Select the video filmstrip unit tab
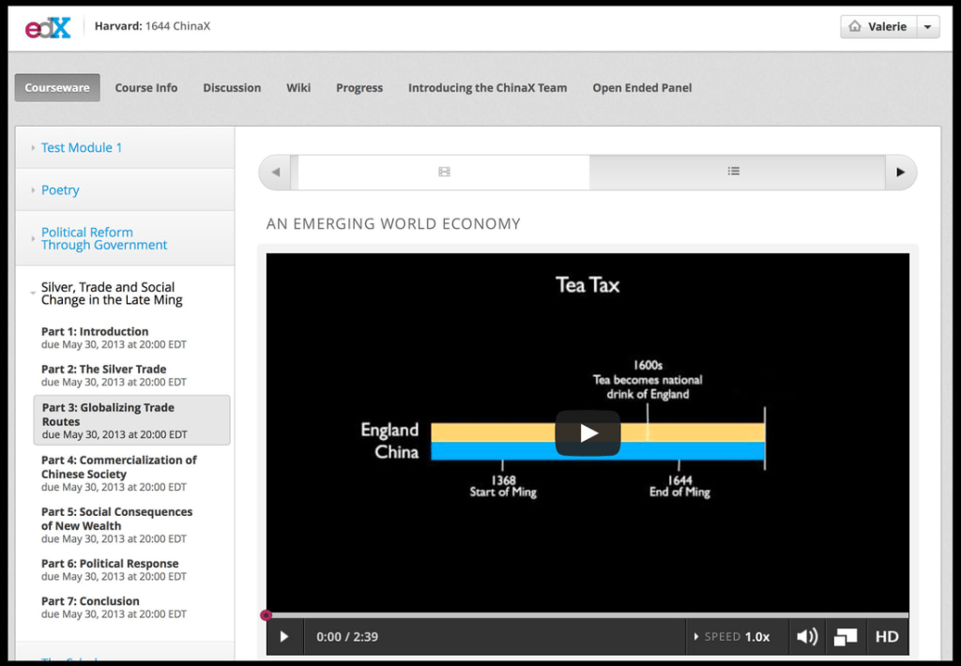The width and height of the screenshot is (961, 666). (444, 173)
